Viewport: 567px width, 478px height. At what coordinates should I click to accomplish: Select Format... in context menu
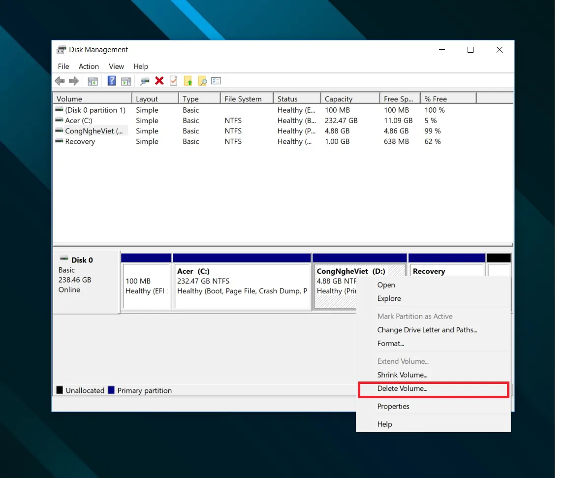click(433, 344)
